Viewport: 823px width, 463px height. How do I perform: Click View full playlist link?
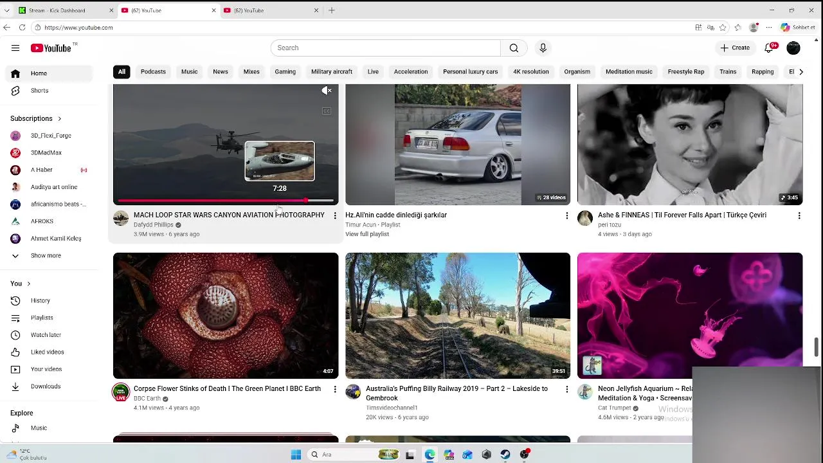click(367, 234)
